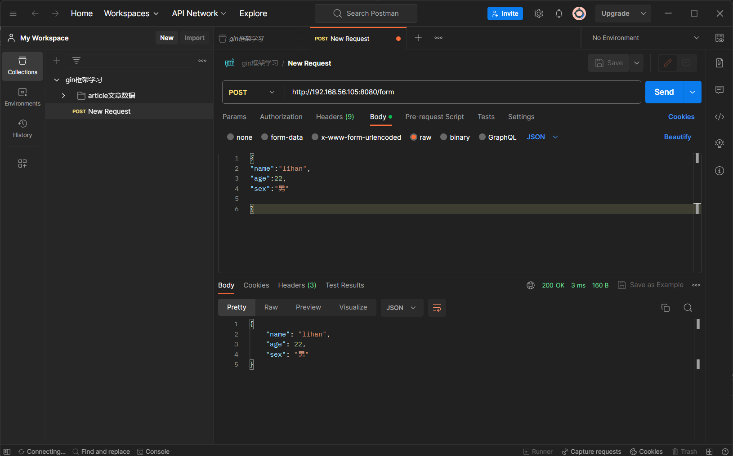733x456 pixels.
Task: Open response options three-dot menu
Action: (x=696, y=285)
